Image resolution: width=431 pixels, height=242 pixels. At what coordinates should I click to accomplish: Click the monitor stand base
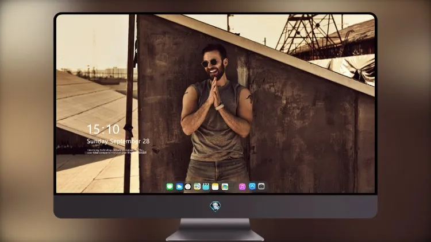[x=215, y=236]
